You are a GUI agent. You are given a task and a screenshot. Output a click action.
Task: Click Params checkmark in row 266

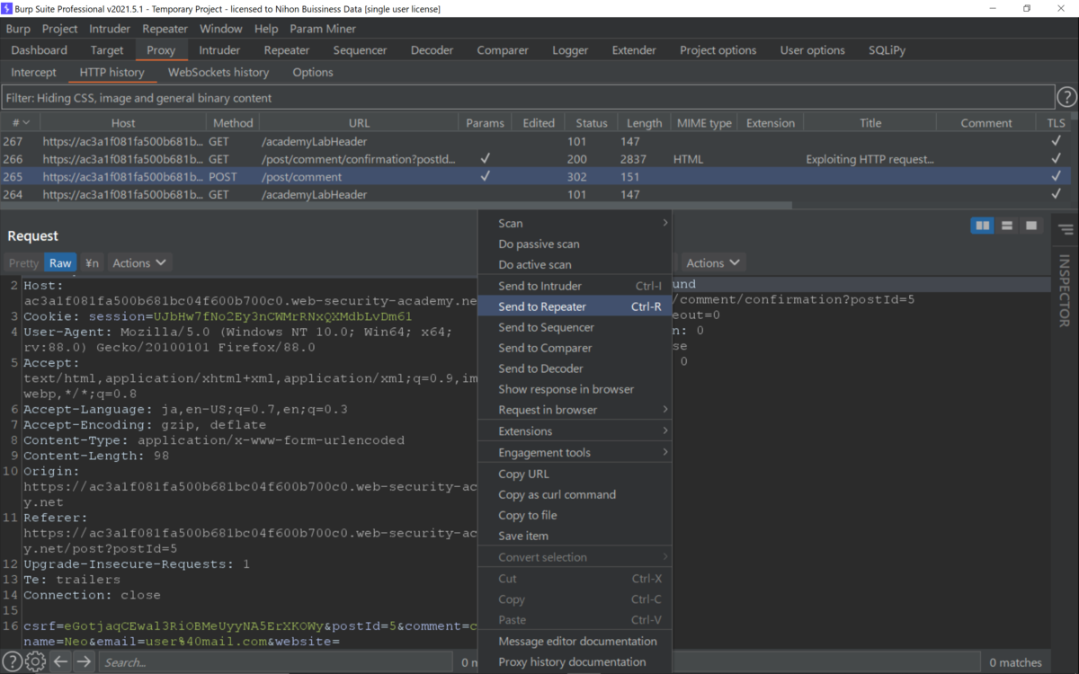click(485, 159)
